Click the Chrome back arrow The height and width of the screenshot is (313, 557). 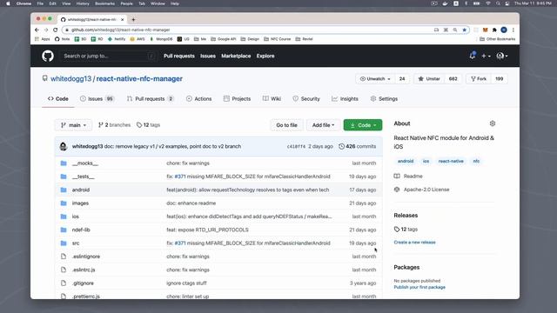(37, 30)
